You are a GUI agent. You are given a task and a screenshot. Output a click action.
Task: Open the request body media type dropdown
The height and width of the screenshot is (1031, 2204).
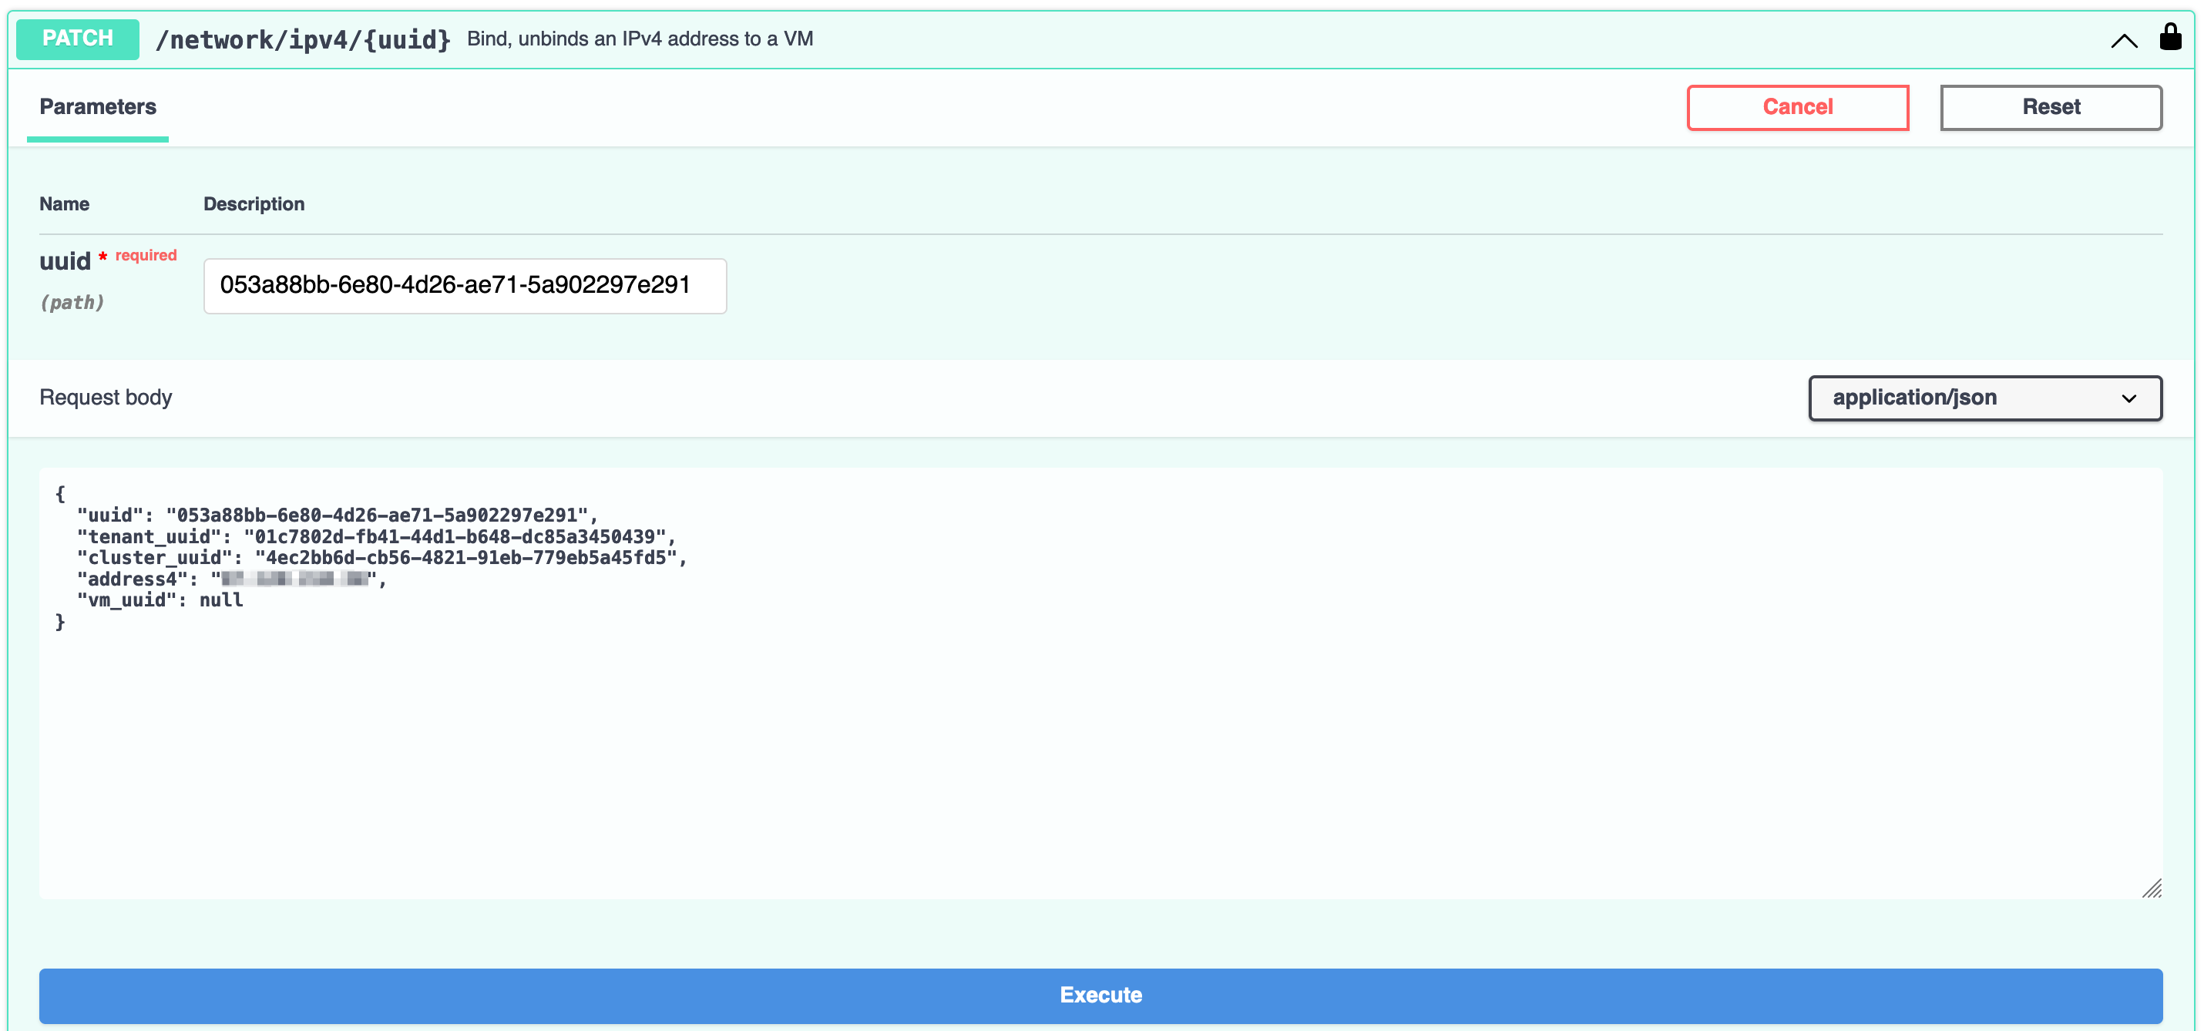tap(1985, 398)
